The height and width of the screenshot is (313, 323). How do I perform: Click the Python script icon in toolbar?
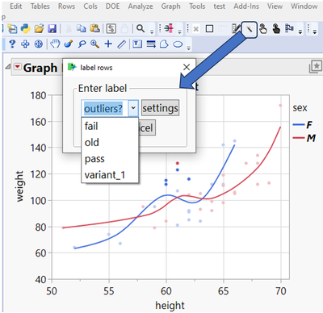[25, 28]
